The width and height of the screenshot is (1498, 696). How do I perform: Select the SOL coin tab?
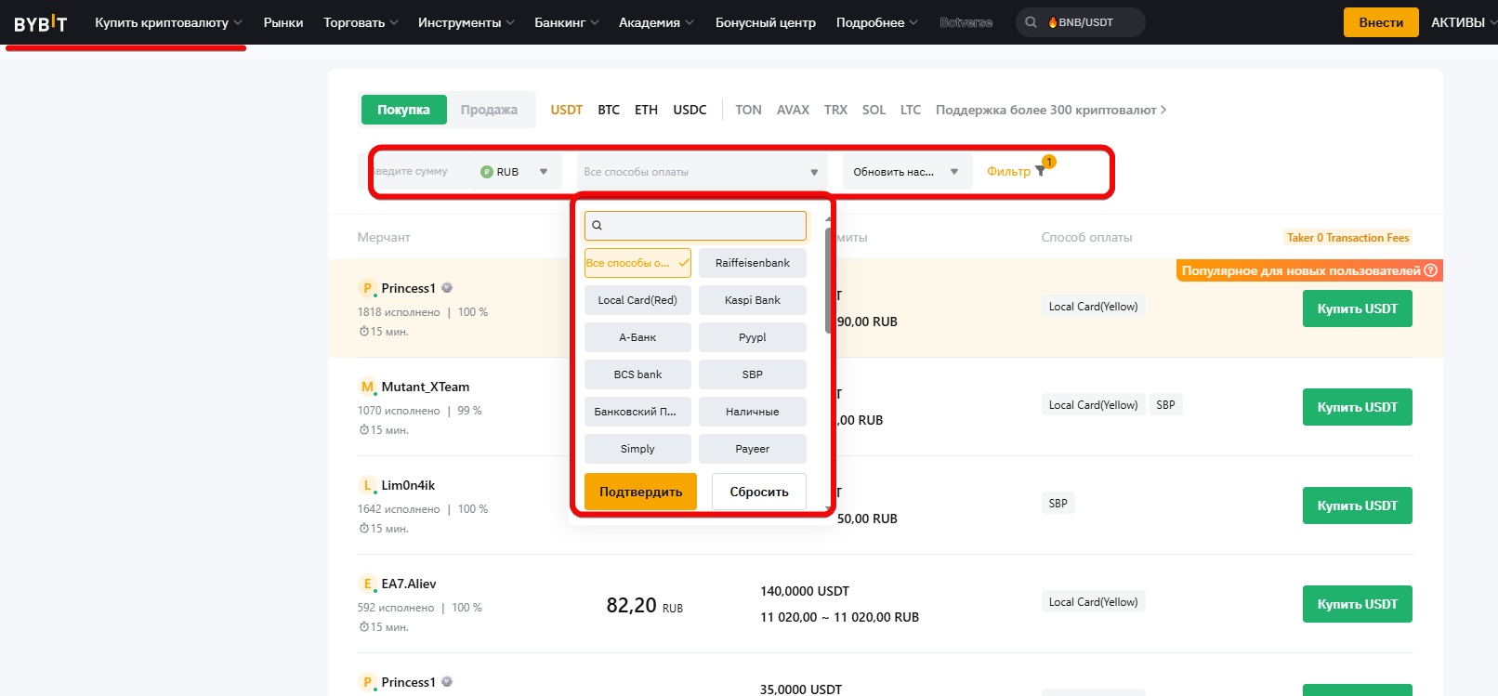click(874, 110)
